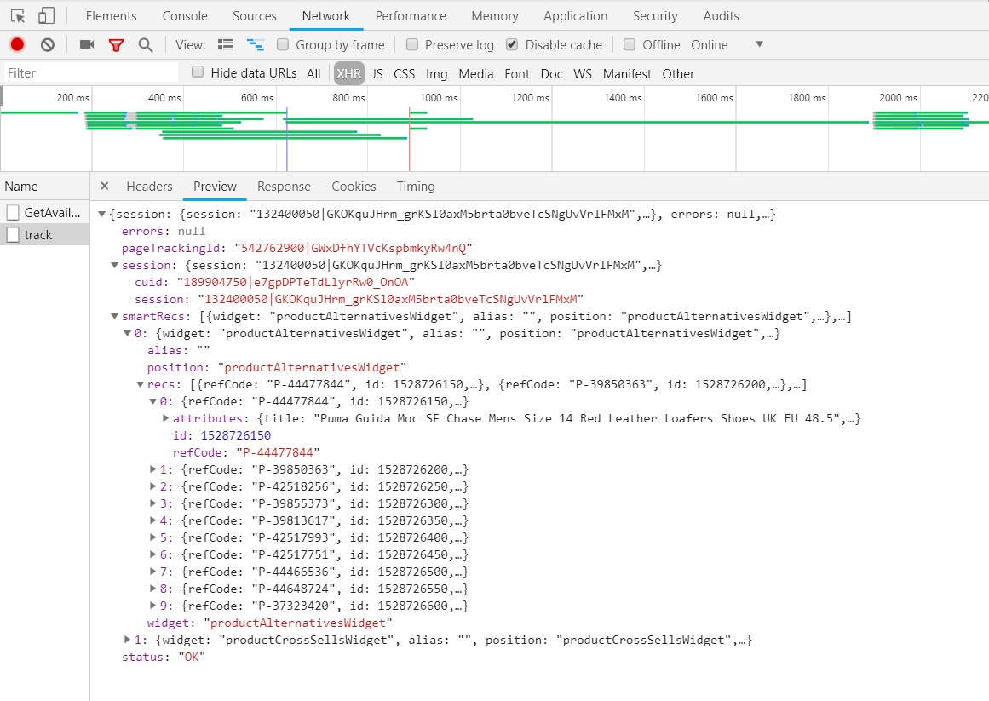Image resolution: width=989 pixels, height=701 pixels.
Task: Close the request details pane
Action: 104,187
